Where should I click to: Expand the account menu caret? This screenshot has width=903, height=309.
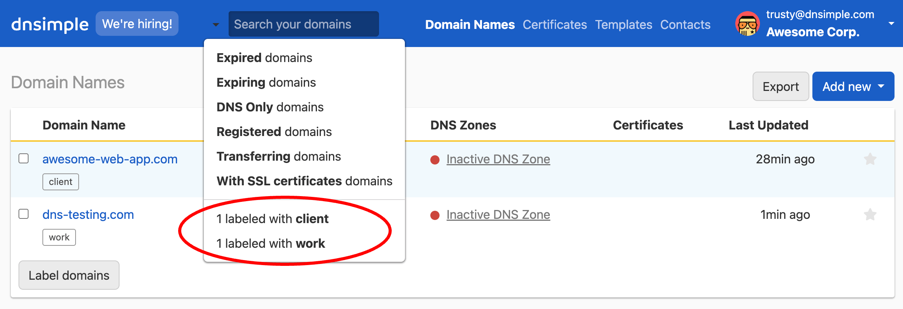pos(891,24)
